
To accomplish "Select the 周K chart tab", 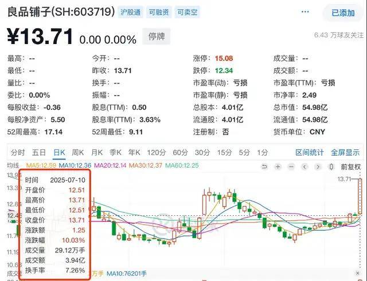I will click(x=78, y=153).
